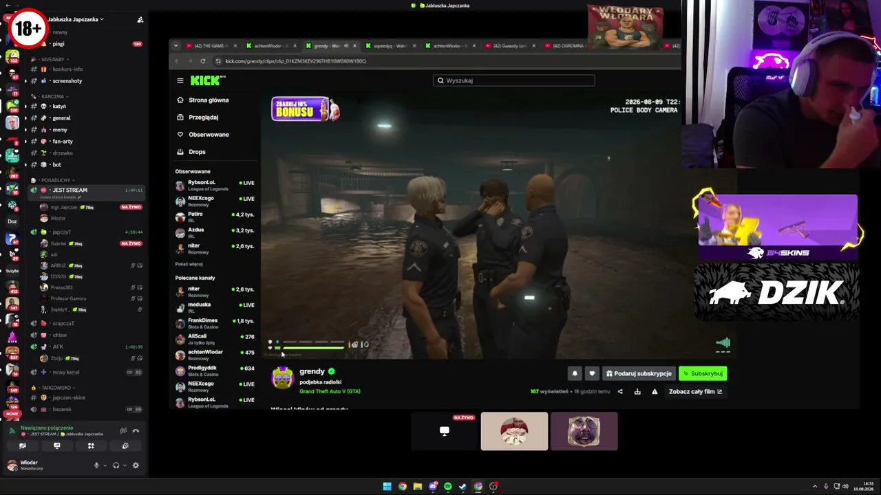The width and height of the screenshot is (881, 495).
Task: Report the clip with the warning icon
Action: click(655, 392)
